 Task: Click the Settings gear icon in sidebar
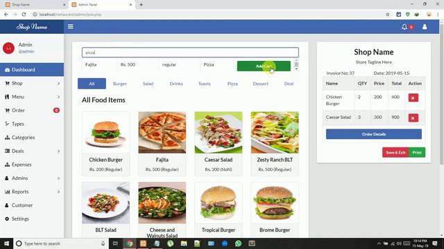tap(7, 219)
